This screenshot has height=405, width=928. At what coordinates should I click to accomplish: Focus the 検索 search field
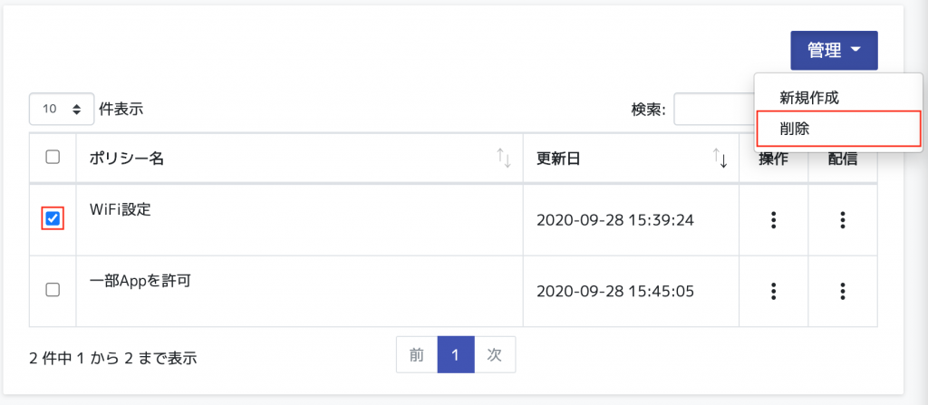pyautogui.click(x=713, y=109)
